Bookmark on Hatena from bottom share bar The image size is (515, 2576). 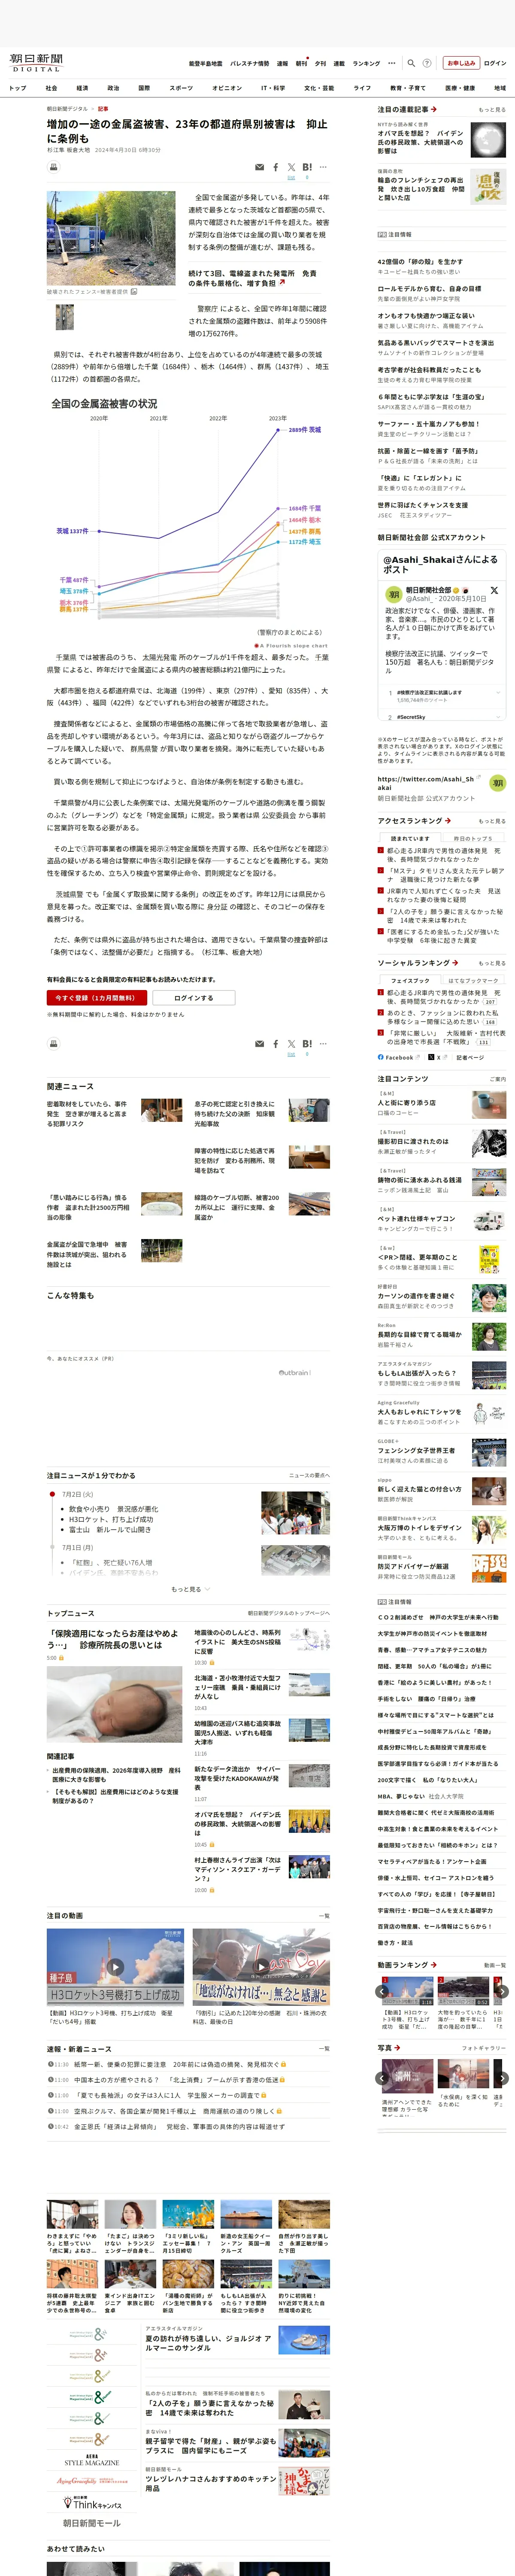tap(307, 1044)
